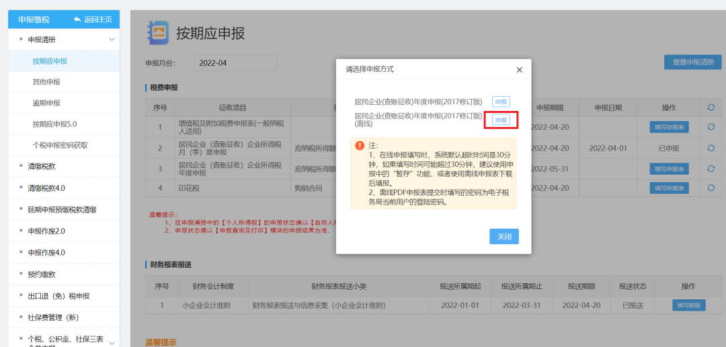Refresh the 月（季）度申报 row
The height and width of the screenshot is (347, 726).
tap(711, 148)
